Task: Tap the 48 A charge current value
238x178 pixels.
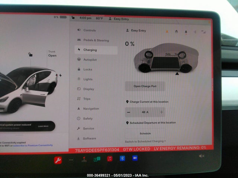Action: click(145, 112)
